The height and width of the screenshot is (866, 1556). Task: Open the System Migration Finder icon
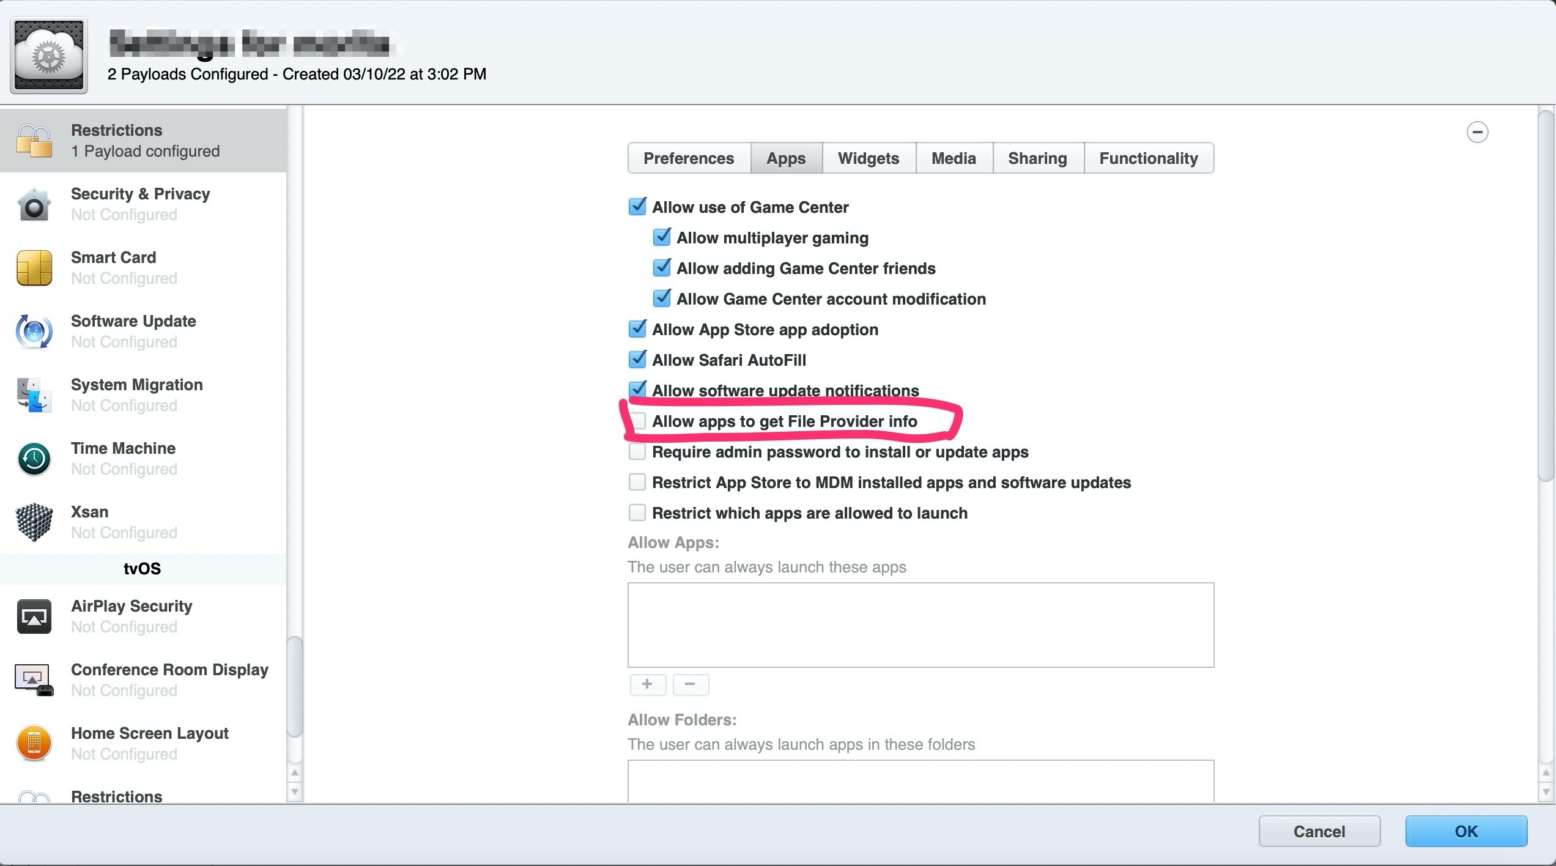tap(34, 396)
